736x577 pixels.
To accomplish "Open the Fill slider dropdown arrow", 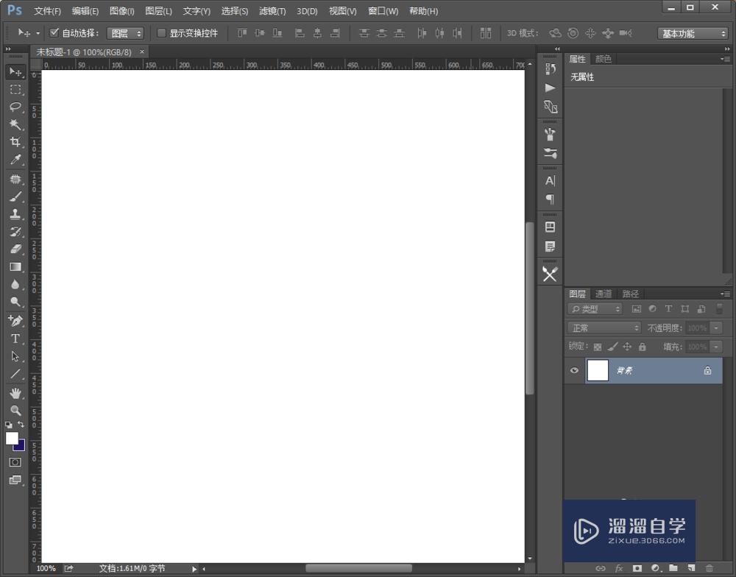I will pos(716,347).
